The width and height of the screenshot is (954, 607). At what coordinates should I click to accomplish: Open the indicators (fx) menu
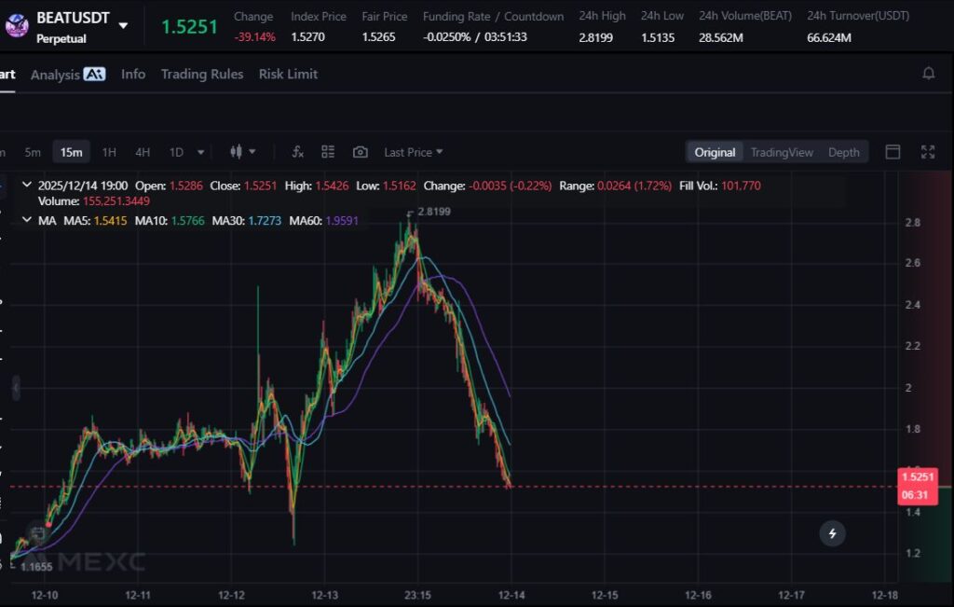pyautogui.click(x=298, y=152)
